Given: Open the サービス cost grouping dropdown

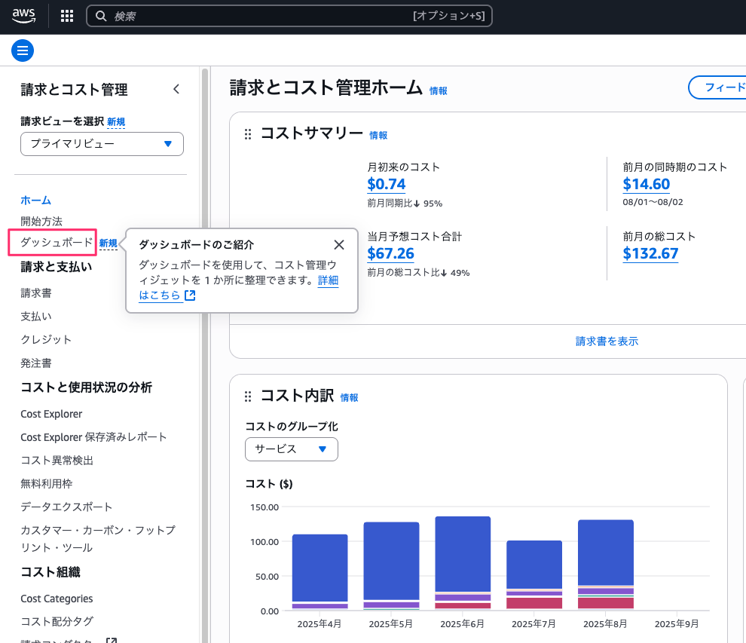Looking at the screenshot, I should [291, 449].
